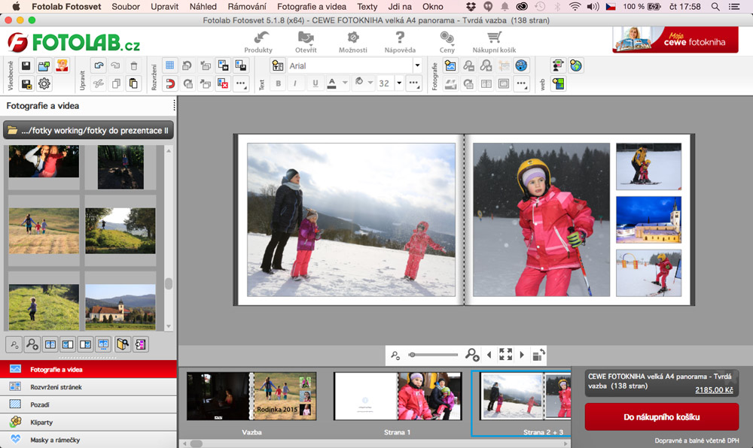Toggle bold text formatting
Screen dimensions: 753x448
(278, 83)
